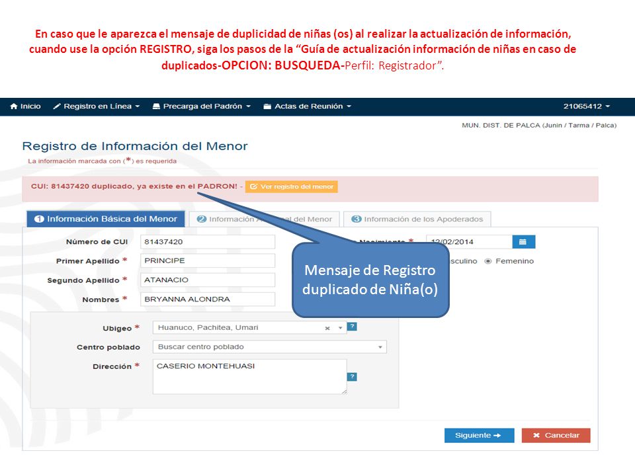Screen dimensions: 635x476
Task: Click the Dirección textarea resize grip
Action: click(344, 391)
